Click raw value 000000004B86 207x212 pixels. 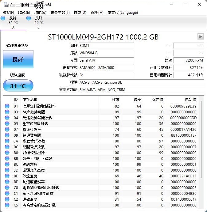coord(183,193)
